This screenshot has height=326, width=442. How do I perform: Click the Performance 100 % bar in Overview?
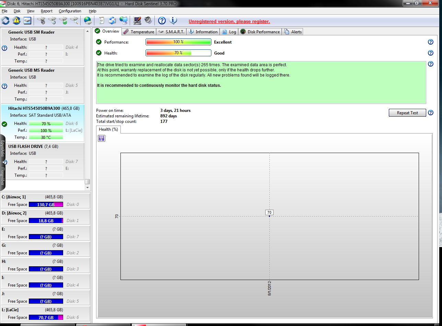tap(178, 42)
